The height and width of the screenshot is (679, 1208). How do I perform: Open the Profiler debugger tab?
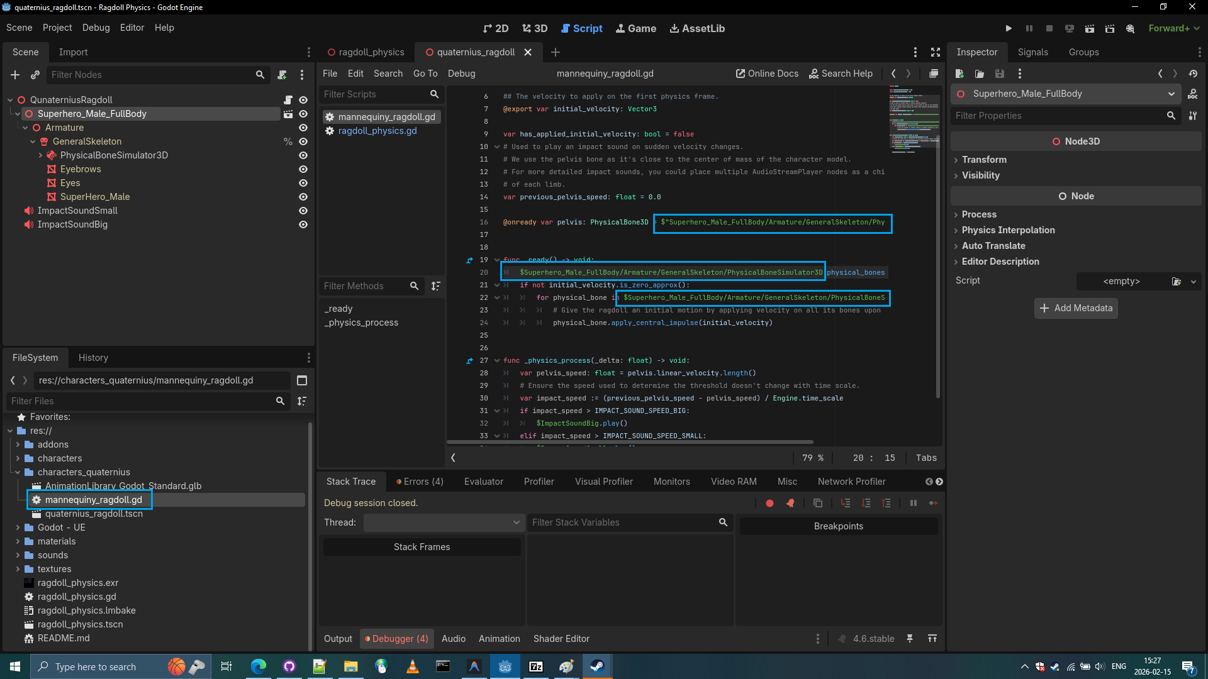[539, 482]
